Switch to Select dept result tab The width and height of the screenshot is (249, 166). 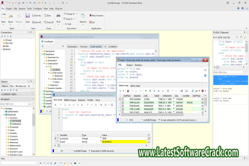coord(135,86)
